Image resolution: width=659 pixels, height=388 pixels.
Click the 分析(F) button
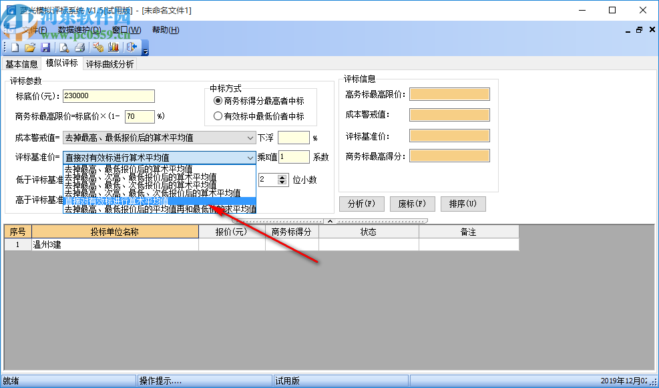(x=361, y=204)
